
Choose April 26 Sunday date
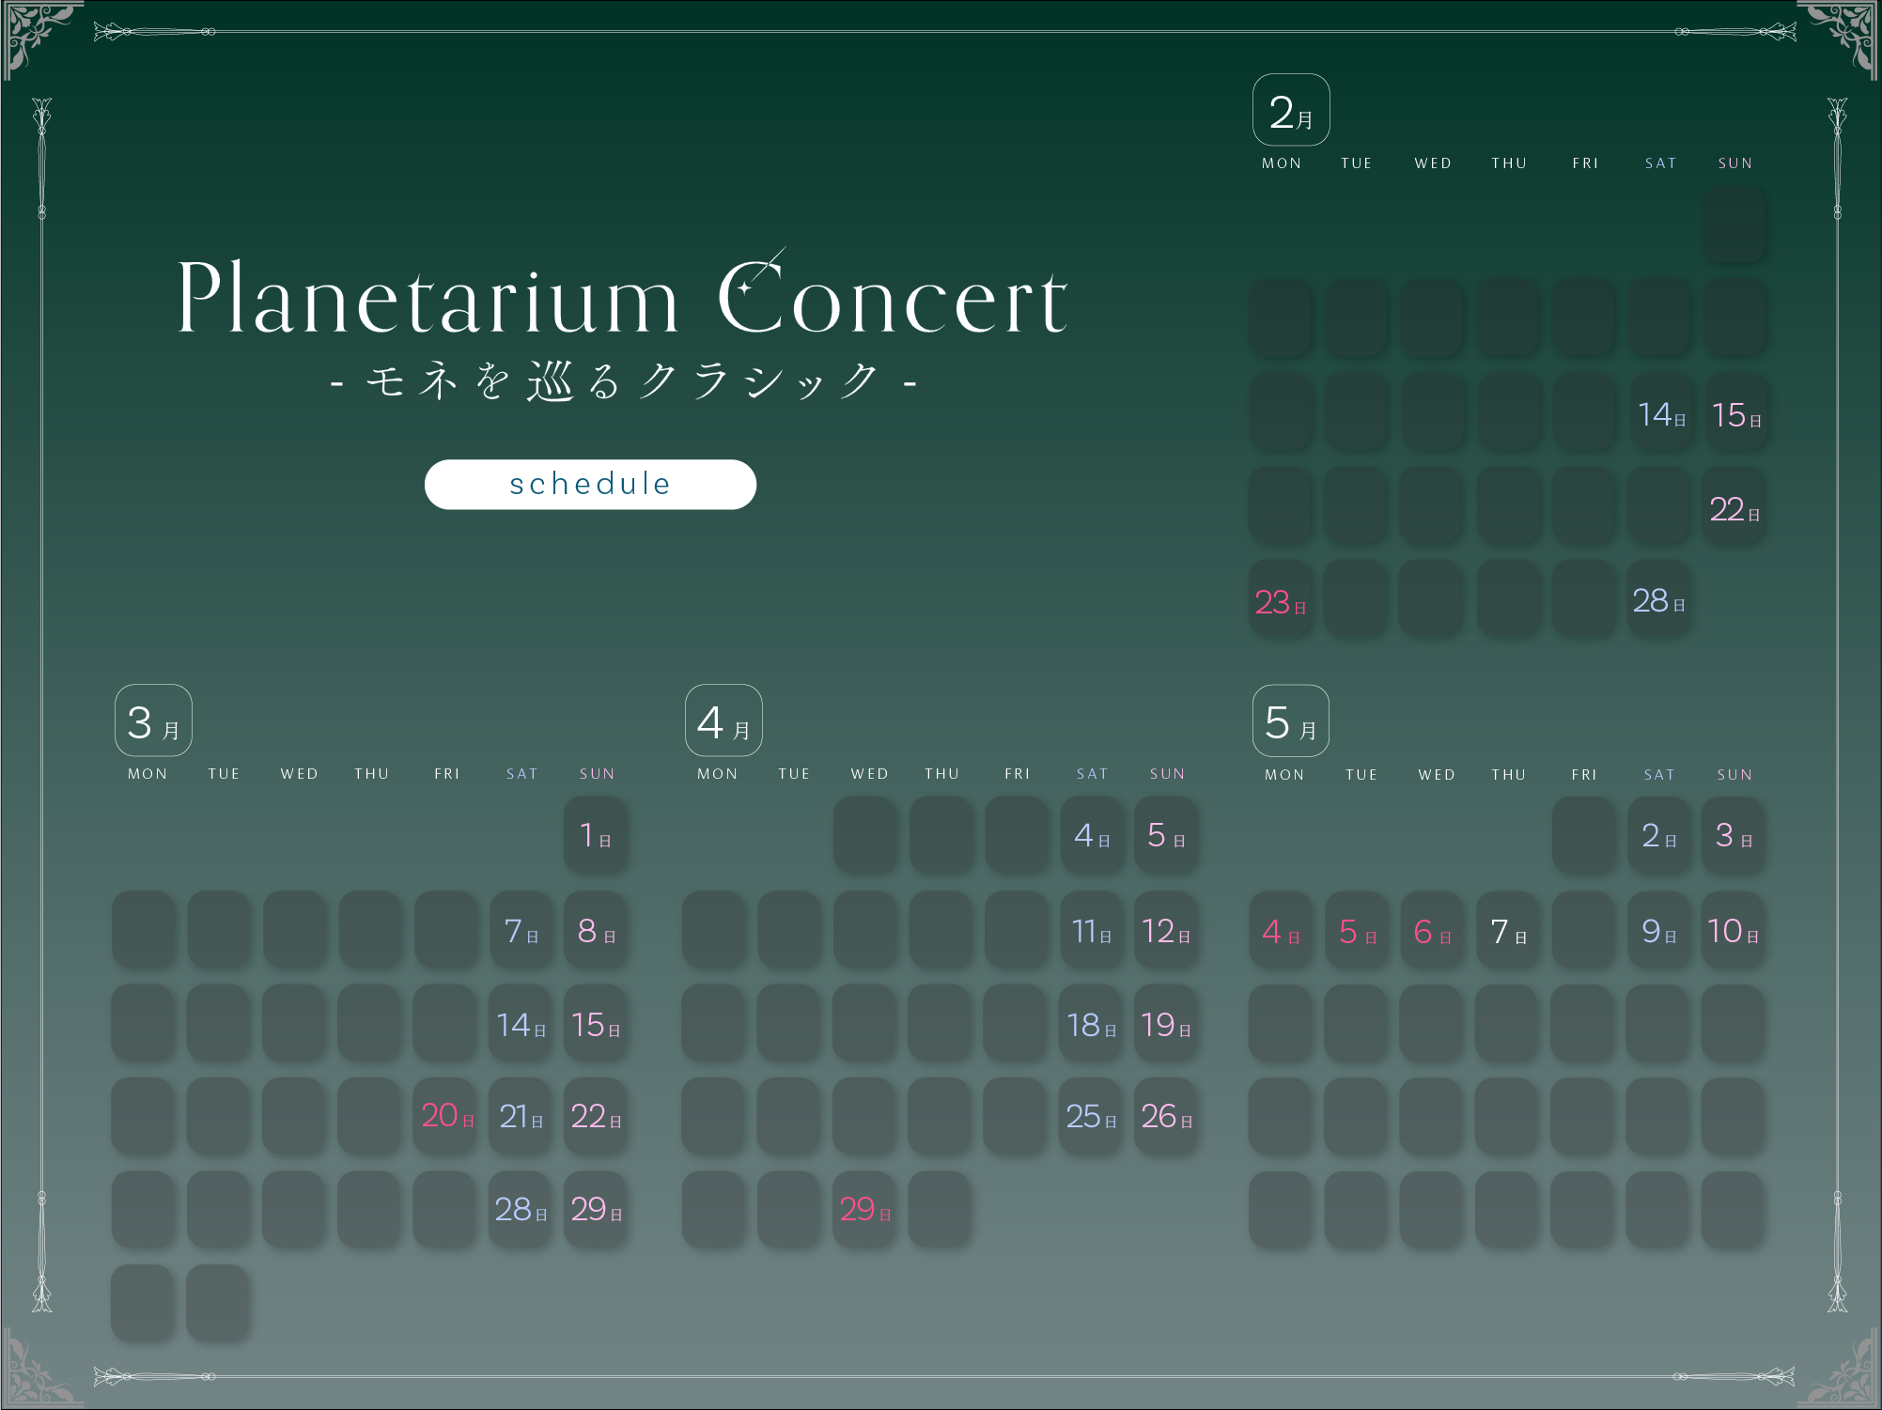(1166, 1116)
